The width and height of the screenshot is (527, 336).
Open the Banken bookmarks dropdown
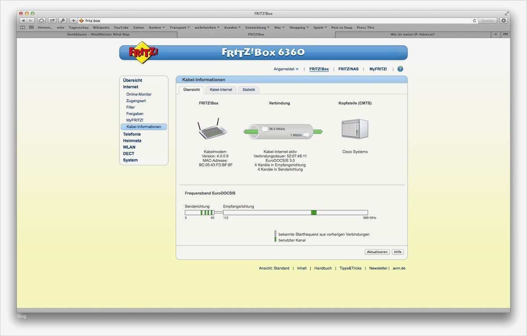point(157,27)
